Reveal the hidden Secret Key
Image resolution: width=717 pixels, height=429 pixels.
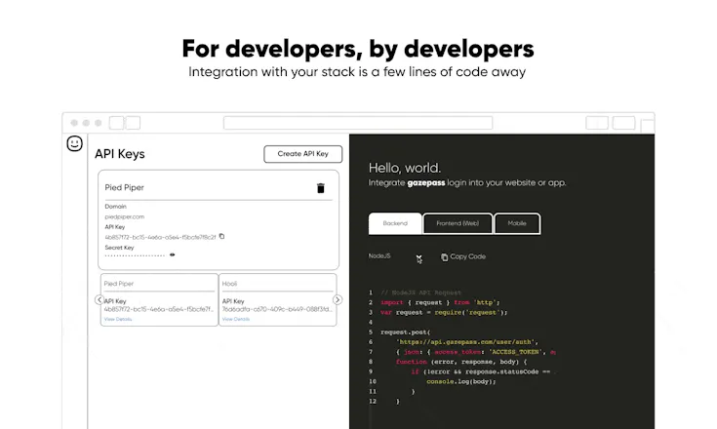click(173, 254)
